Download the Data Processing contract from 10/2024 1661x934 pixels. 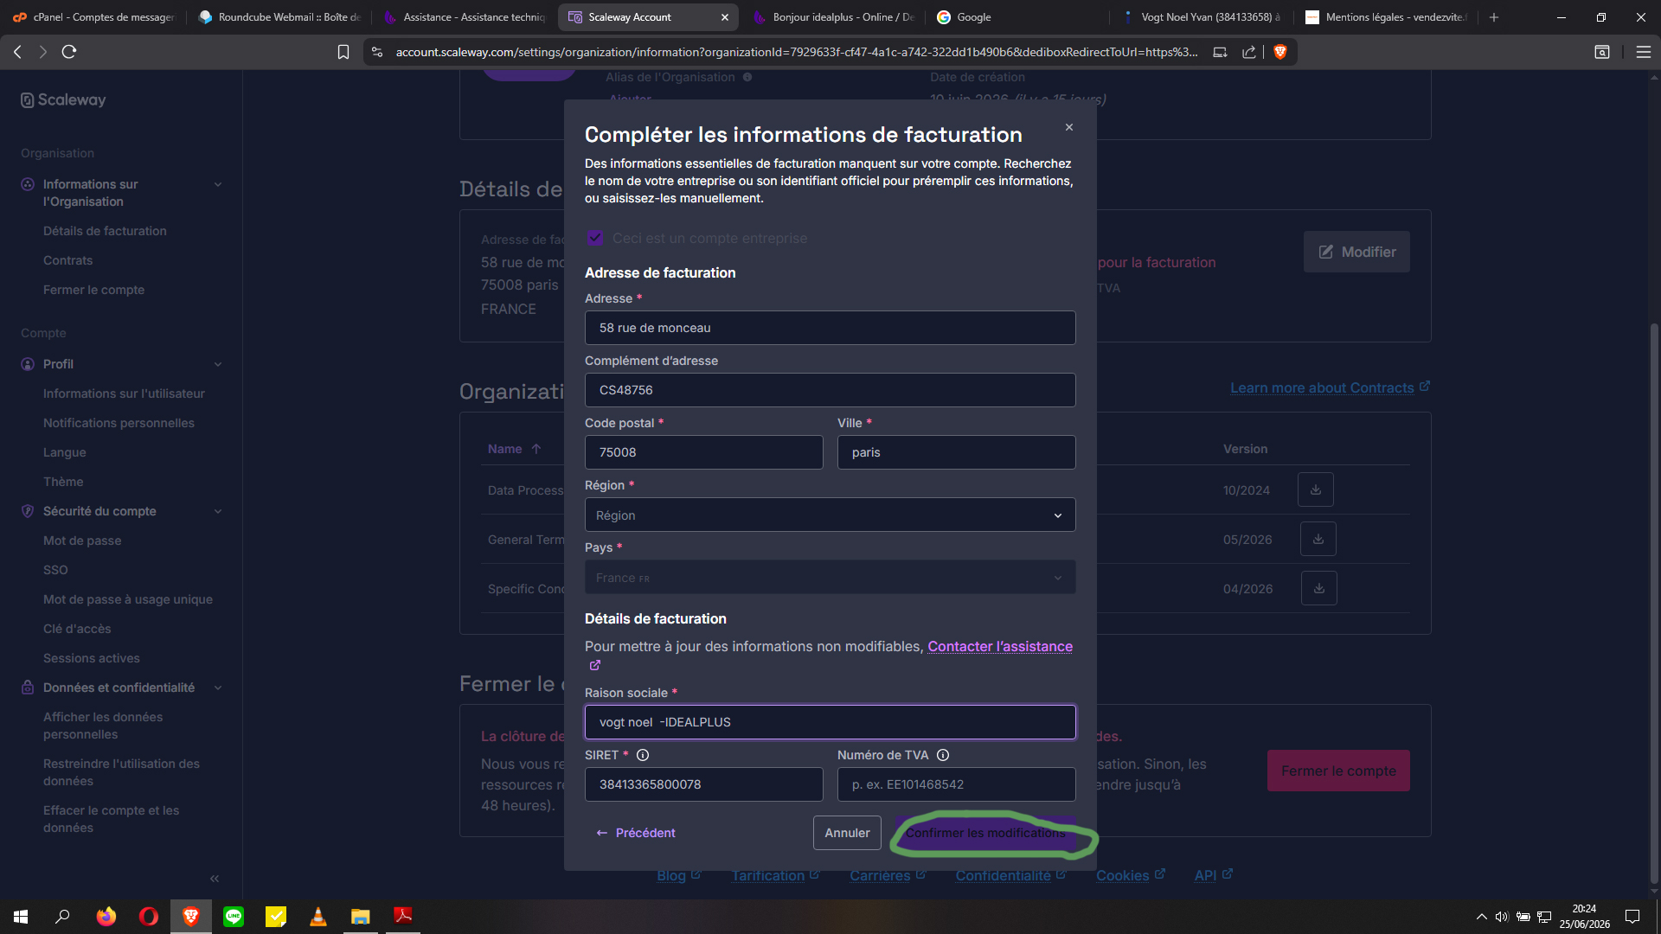point(1315,490)
